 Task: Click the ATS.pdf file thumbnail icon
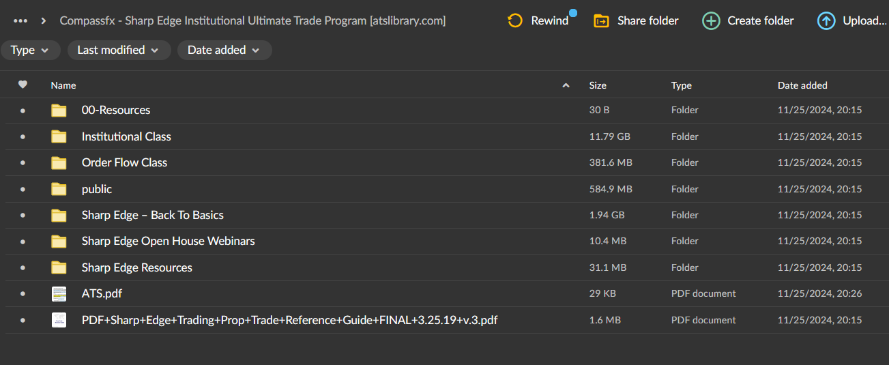[x=59, y=294]
